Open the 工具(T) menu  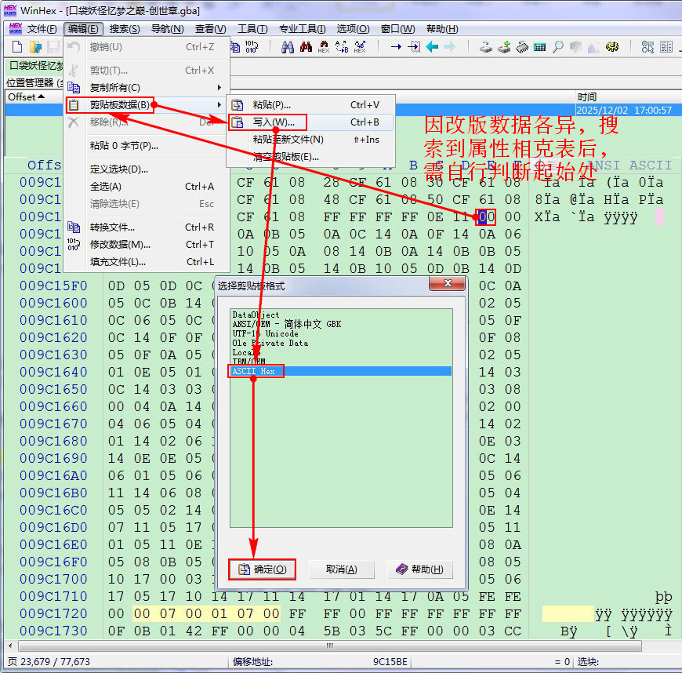[x=252, y=29]
